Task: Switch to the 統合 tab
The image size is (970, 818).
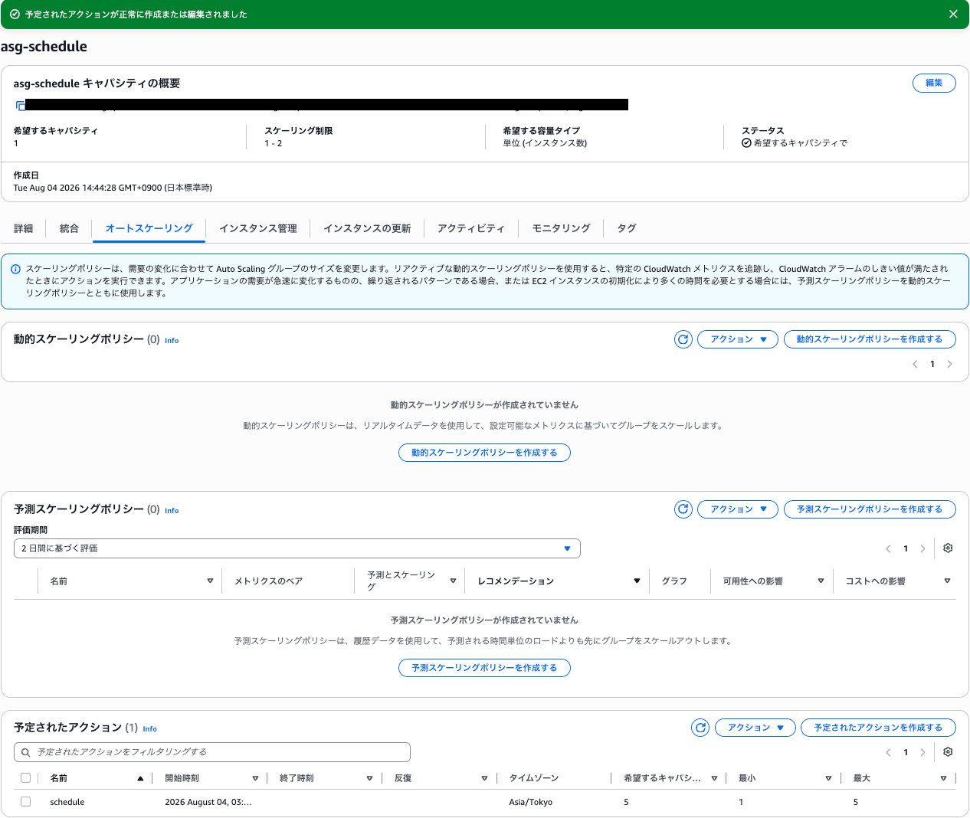Action: (x=69, y=228)
